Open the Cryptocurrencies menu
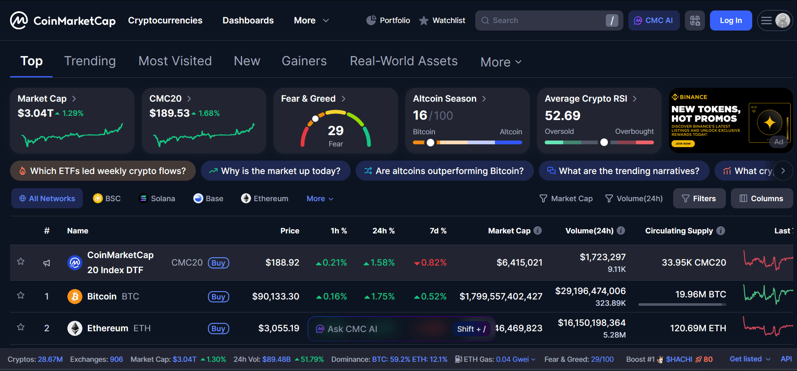Screen dimensions: 797x371 (x=165, y=20)
